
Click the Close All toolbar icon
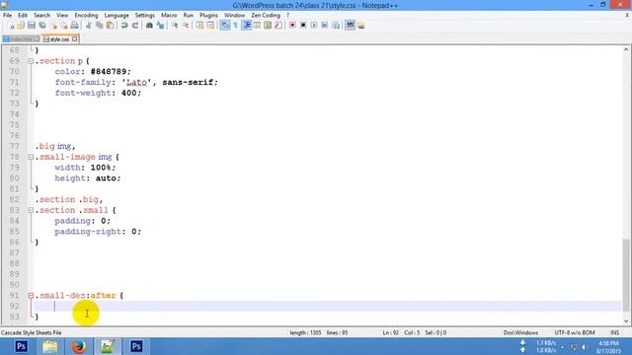63,26
